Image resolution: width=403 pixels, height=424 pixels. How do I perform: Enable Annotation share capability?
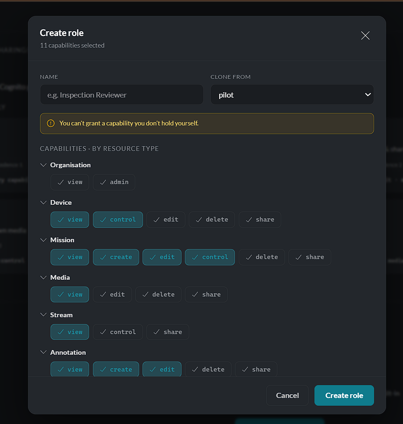[256, 369]
